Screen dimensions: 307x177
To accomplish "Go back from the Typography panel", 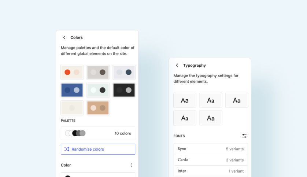I will coord(177,65).
